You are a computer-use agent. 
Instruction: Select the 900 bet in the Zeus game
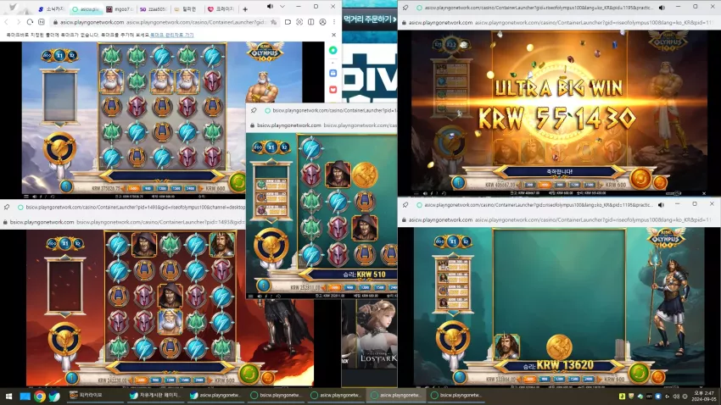pos(148,188)
